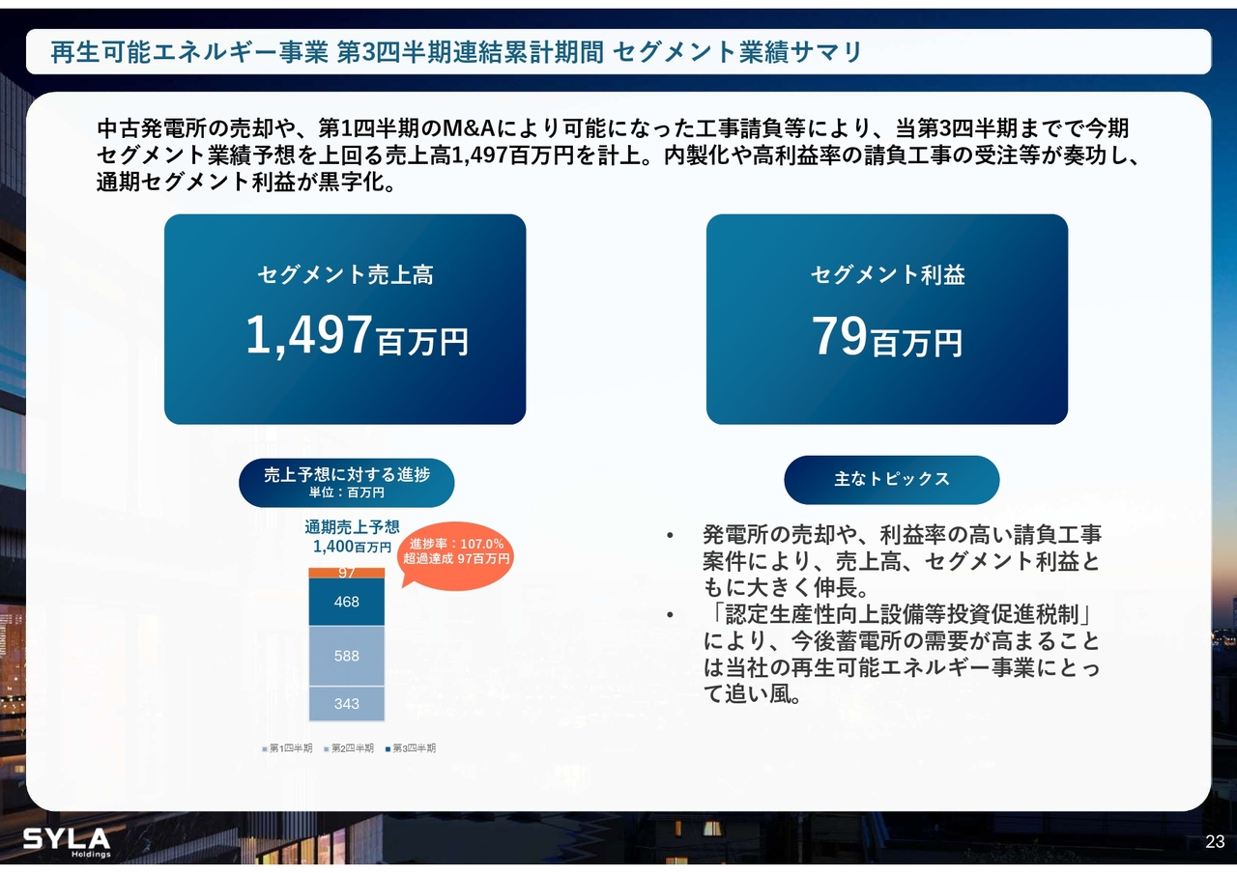Click the 通期売上予想 1,400百万円 label
The width and height of the screenshot is (1237, 873).
pos(352,536)
